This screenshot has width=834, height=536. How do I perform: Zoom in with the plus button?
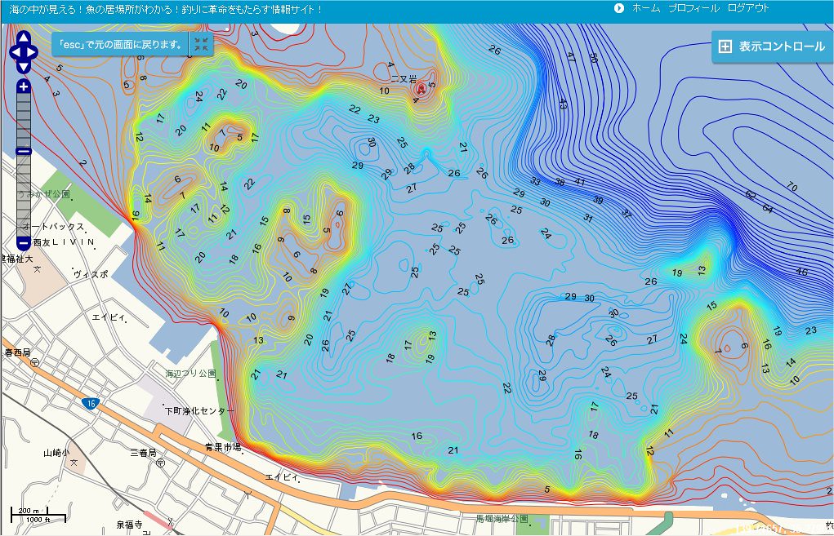pos(24,86)
